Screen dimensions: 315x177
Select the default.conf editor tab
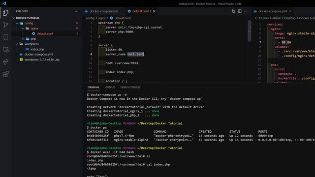(x=142, y=11)
